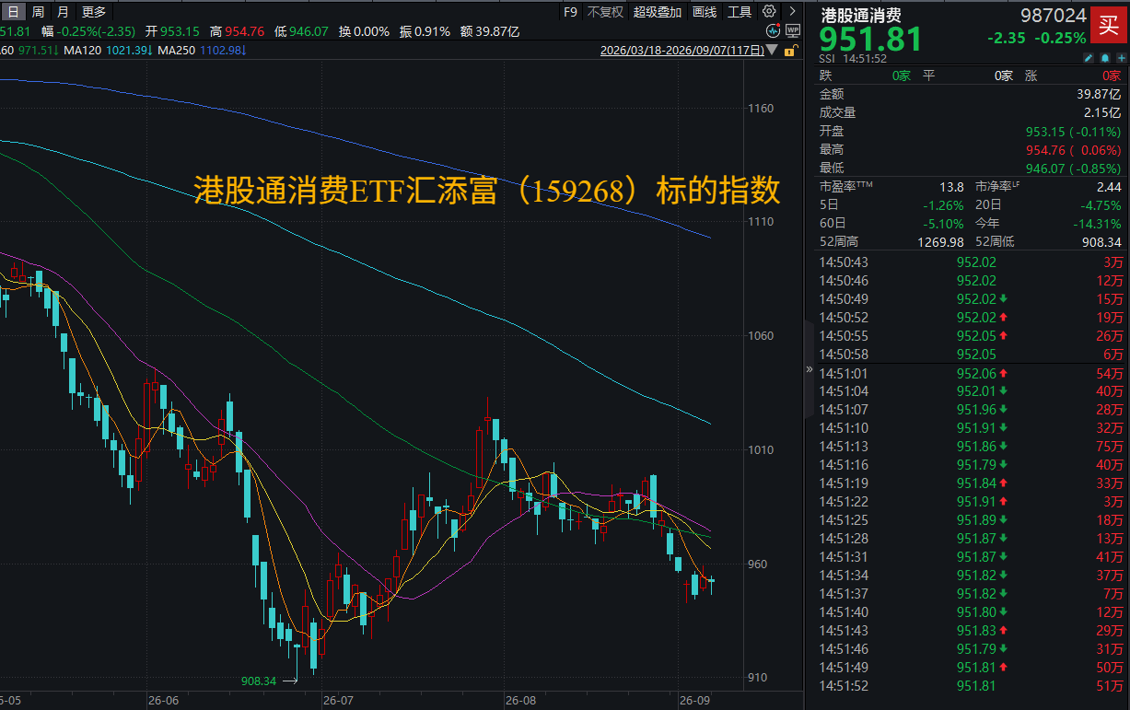
Task: Click the 最低 946.07 row
Action: [971, 169]
